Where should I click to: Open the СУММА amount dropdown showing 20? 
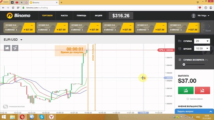202,41
